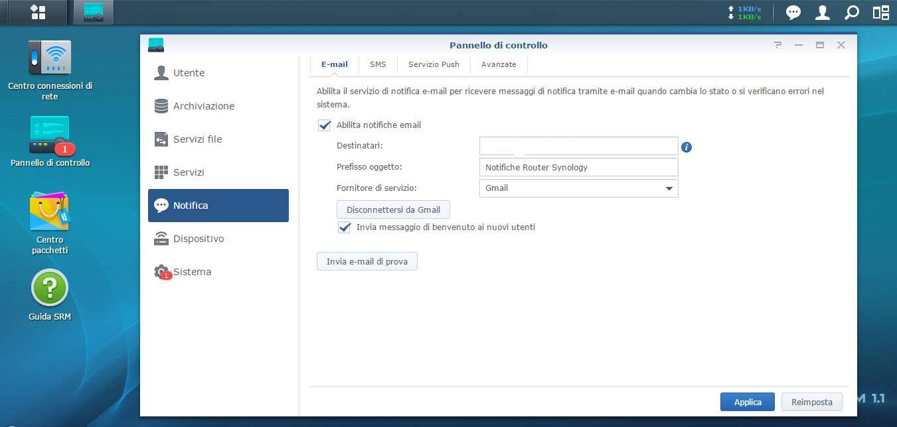
Task: Toggle Abilita notifiche email checkbox
Action: [325, 125]
